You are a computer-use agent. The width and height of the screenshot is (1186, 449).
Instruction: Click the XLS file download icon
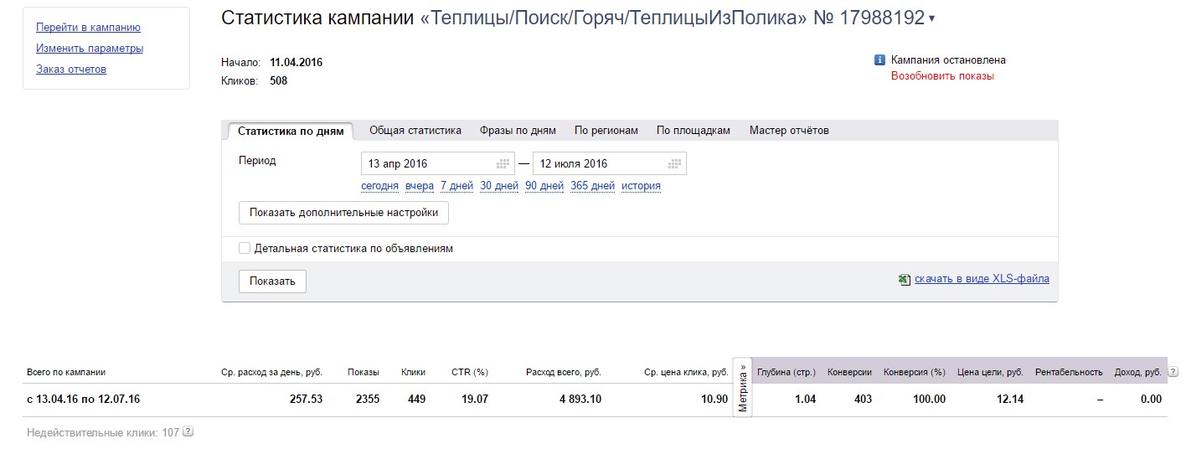(905, 280)
